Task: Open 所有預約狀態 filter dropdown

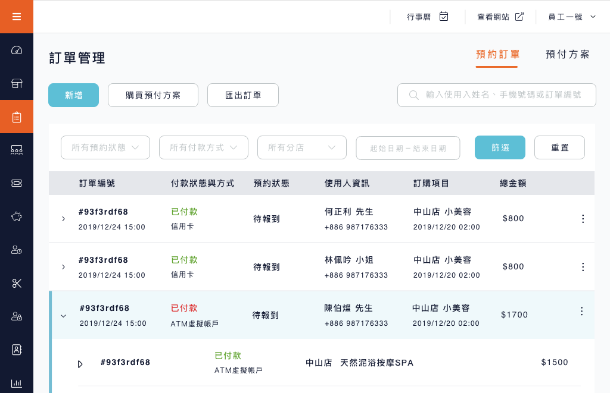Action: coord(105,147)
